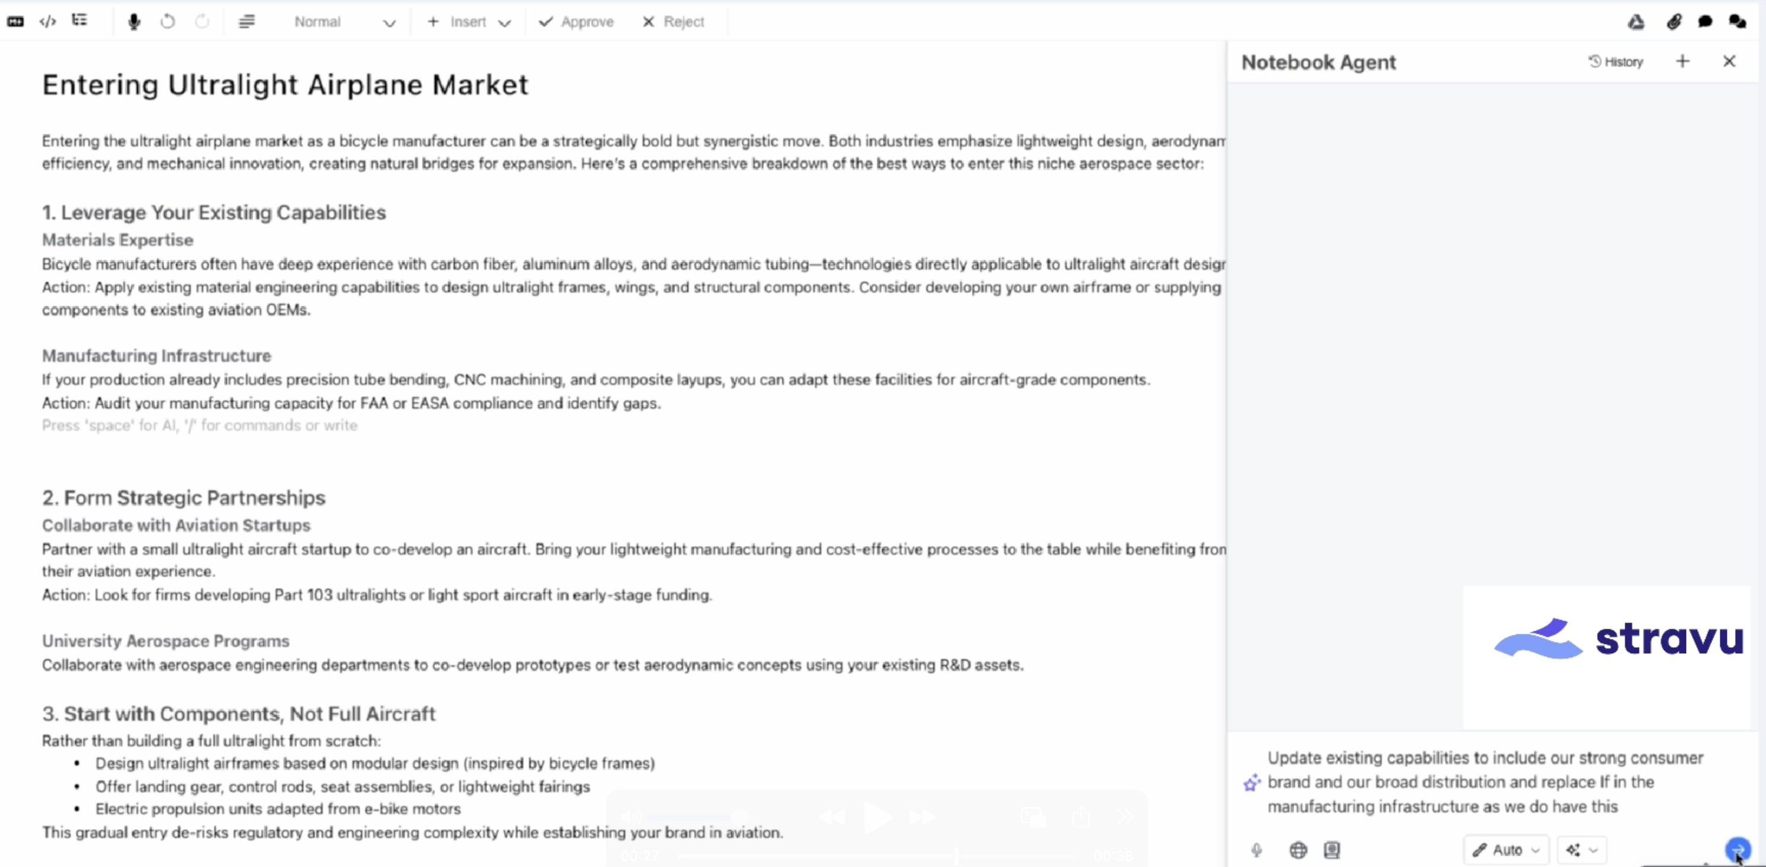Open the double chat bubbles icon

point(1737,22)
